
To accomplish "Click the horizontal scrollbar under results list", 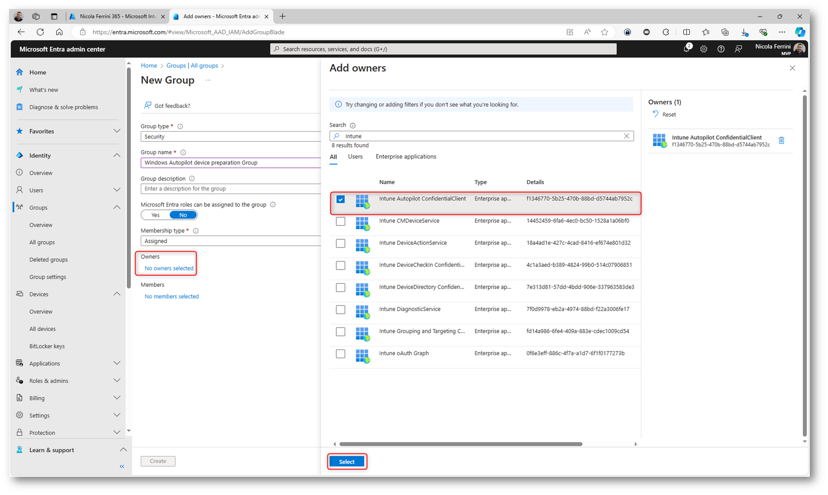I will pyautogui.click(x=461, y=444).
